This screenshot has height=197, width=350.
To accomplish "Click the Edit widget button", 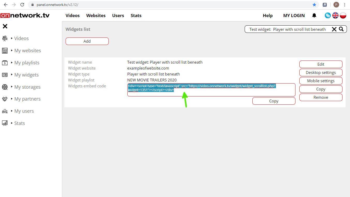I will (321, 64).
